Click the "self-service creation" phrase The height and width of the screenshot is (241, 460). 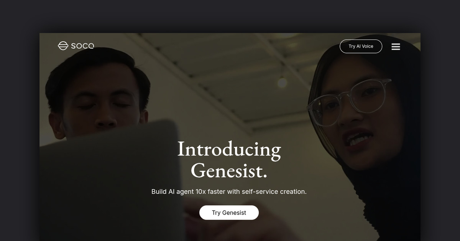pos(274,191)
